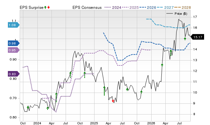
Task: Click the green surprise arrow near October 2023
Action: pyautogui.click(x=28, y=107)
